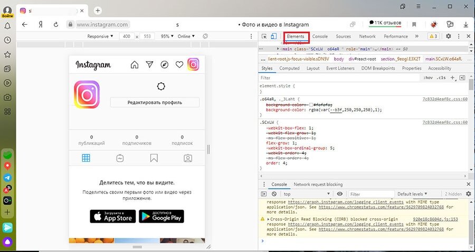Click the 3 warnings badge in DevTools

pos(433,36)
